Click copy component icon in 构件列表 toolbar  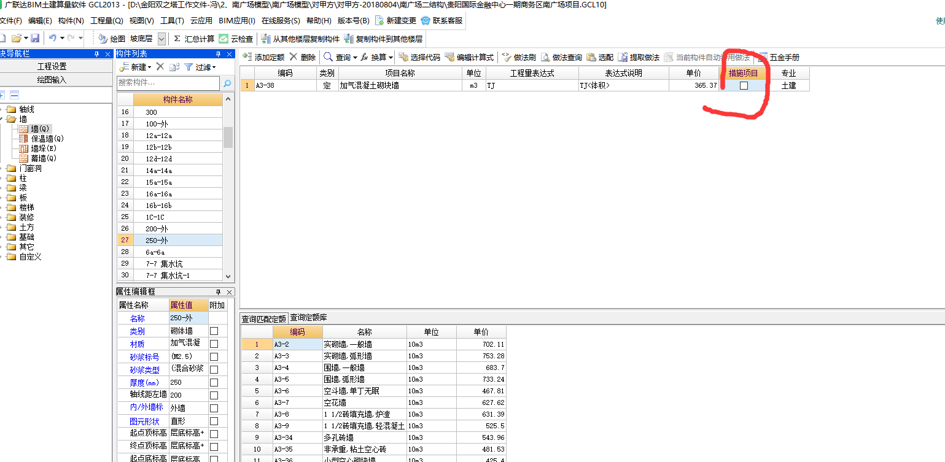coord(174,67)
